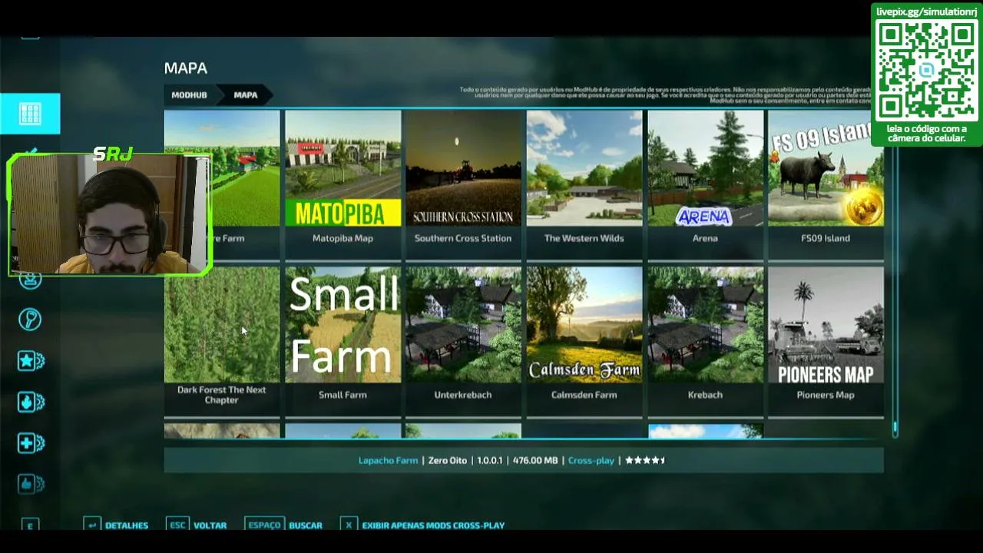Click the MAPA page heading
Image resolution: width=983 pixels, height=553 pixels.
[186, 68]
